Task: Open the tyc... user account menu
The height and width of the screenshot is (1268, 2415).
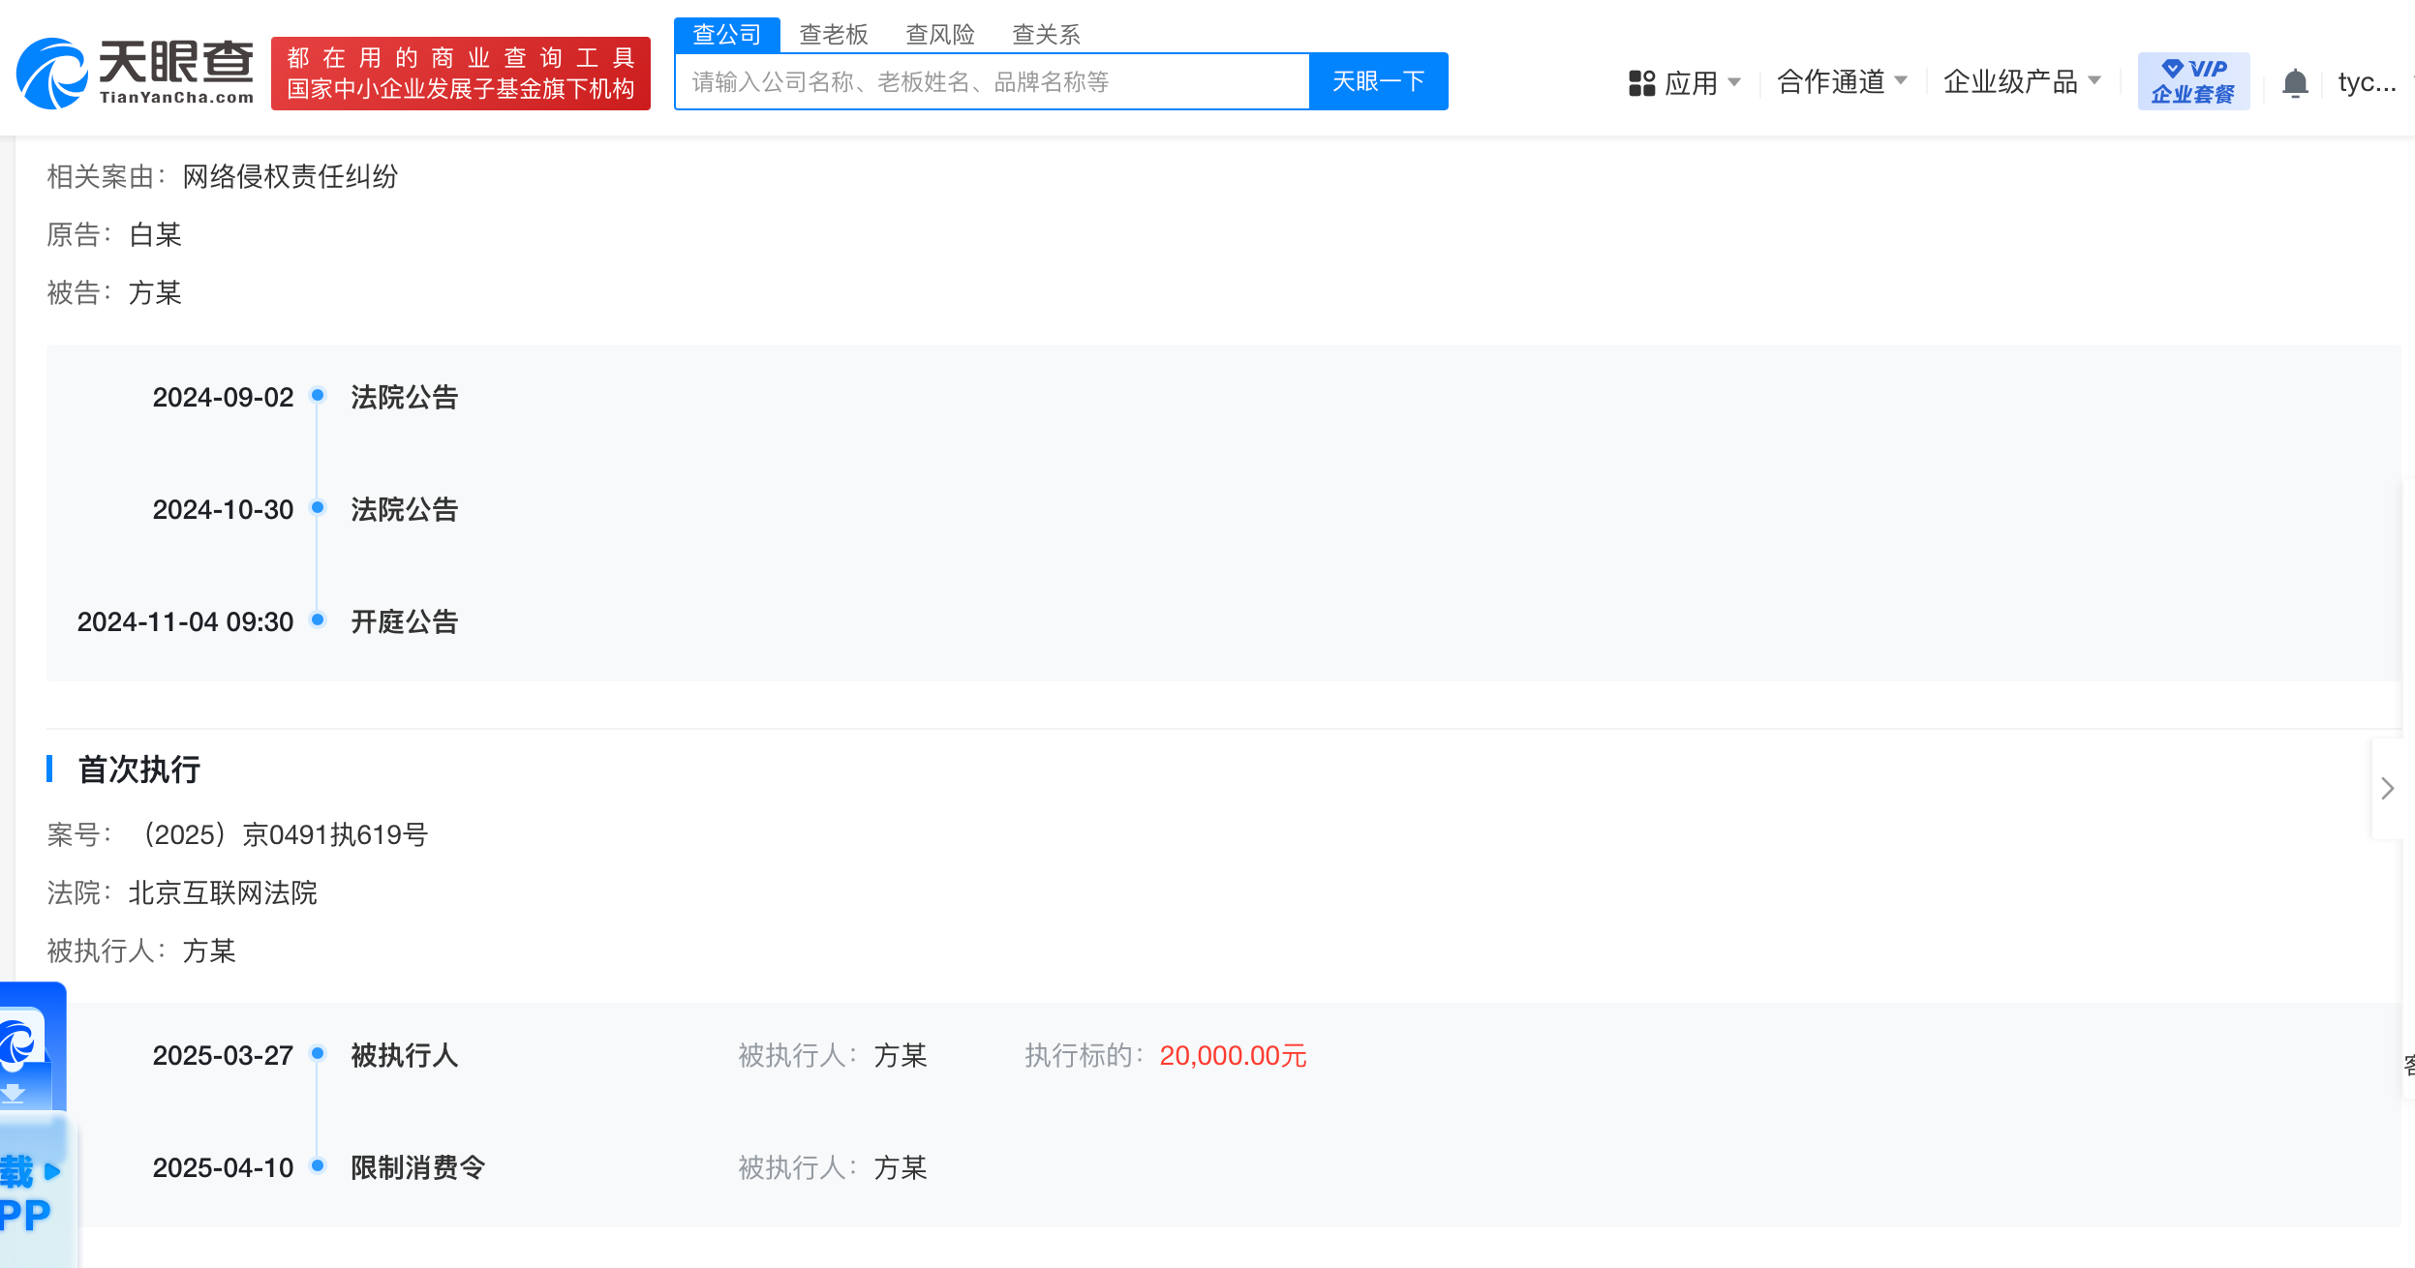Action: [x=2368, y=82]
